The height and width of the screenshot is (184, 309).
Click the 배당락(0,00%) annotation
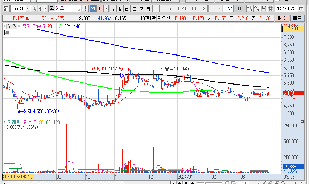(175, 69)
